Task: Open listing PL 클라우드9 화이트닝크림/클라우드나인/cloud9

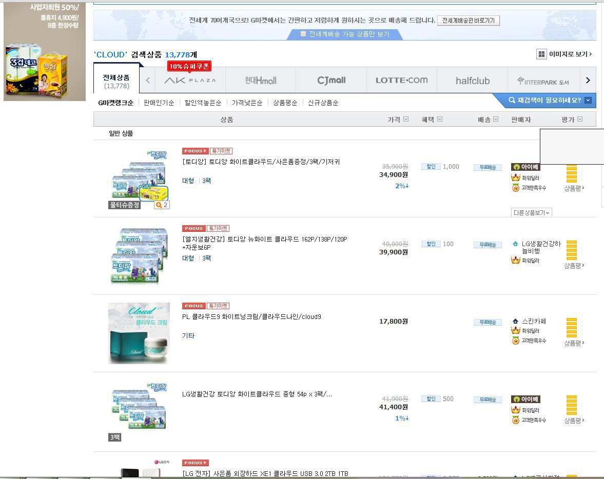Action: coord(251,316)
